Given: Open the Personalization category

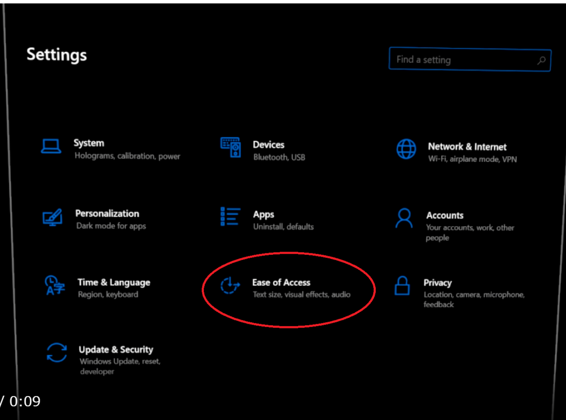Looking at the screenshot, I should pos(107,214).
